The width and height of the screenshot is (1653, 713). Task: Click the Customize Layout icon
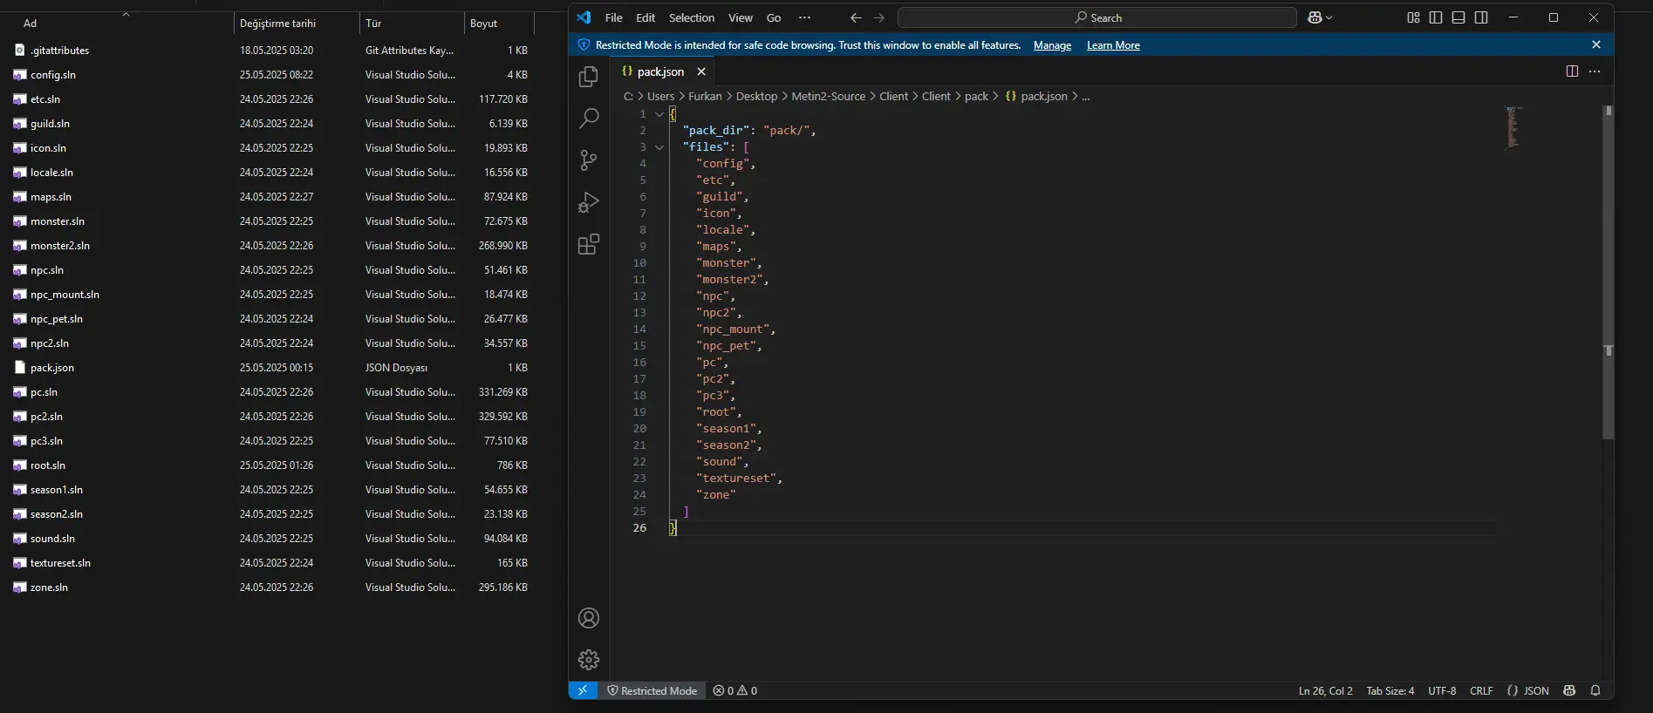[1413, 17]
